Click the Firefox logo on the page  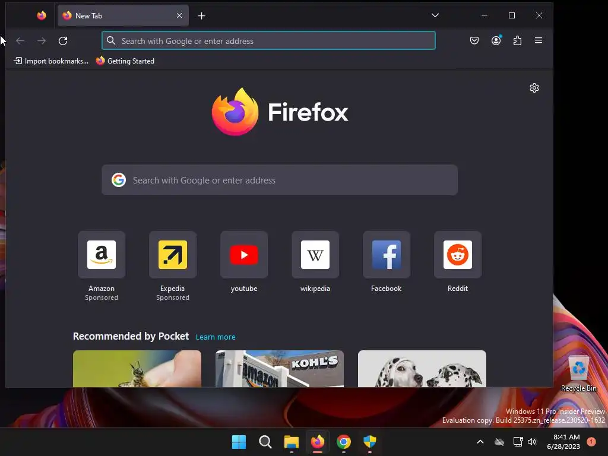(x=280, y=112)
